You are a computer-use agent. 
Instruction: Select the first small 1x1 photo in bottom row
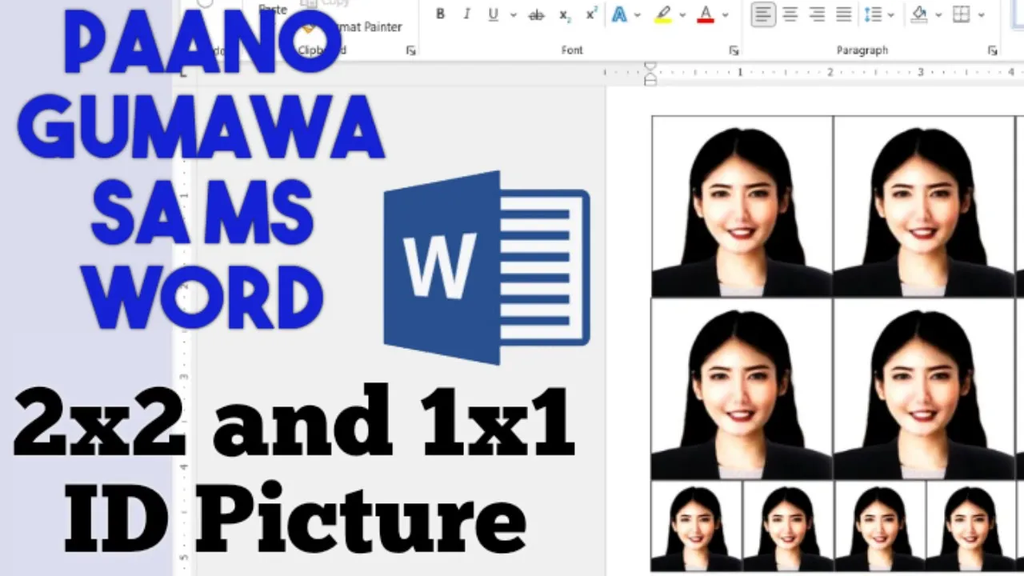[697, 526]
